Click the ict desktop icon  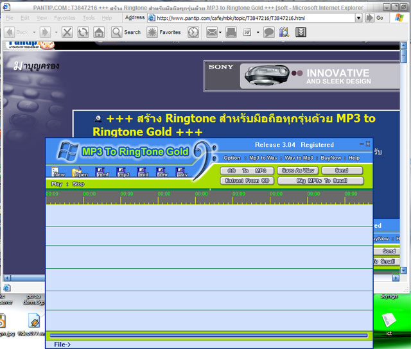(x=389, y=324)
